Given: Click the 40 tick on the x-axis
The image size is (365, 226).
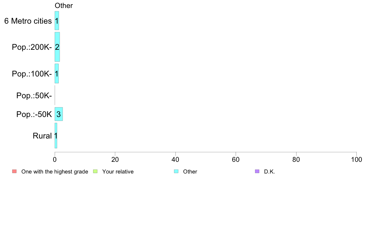Looking at the screenshot, I should click(x=175, y=160).
